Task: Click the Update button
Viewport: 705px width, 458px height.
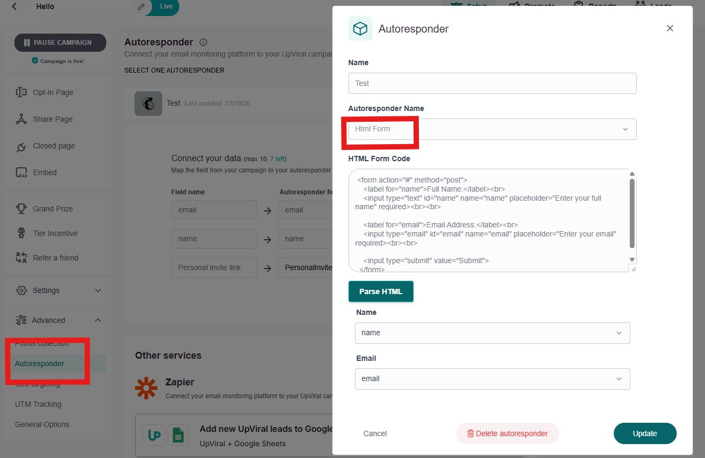Action: point(645,433)
